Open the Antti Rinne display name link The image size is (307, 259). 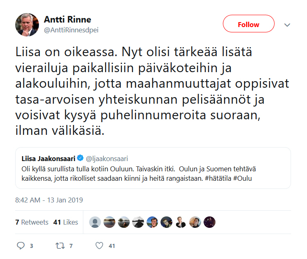coord(67,20)
